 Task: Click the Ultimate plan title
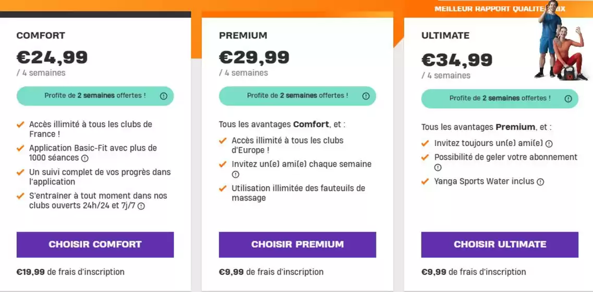coord(445,35)
